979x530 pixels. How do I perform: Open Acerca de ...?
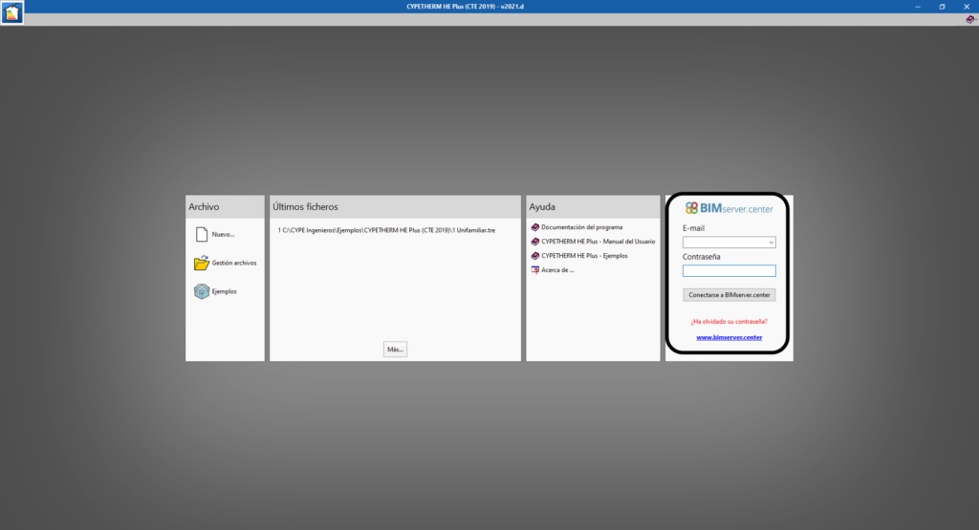click(x=557, y=270)
